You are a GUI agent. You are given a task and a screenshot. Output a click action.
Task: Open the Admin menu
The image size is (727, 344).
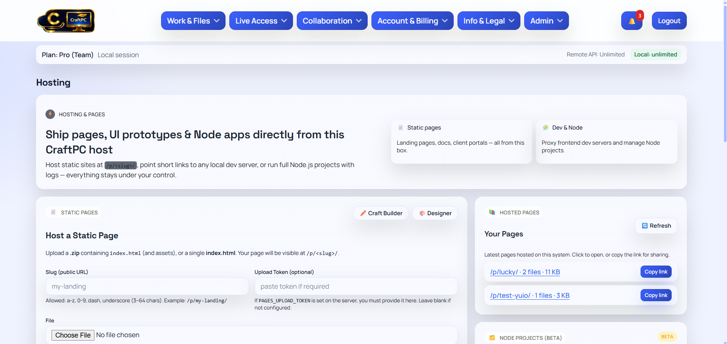coord(546,21)
